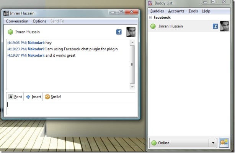Click the chat window title bar avatar icon
This screenshot has height=153, width=235.
[6, 13]
